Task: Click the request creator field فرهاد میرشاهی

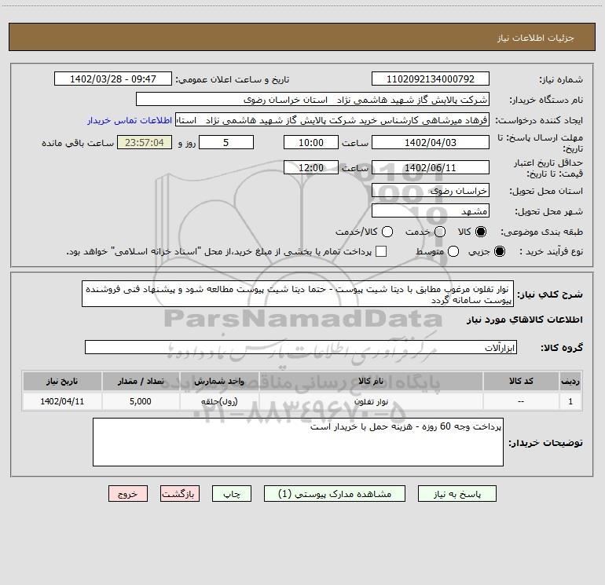Action: [332, 120]
